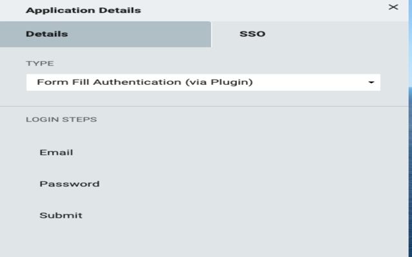
Task: Open the Form Fill Authentication combo box
Action: (x=193, y=82)
